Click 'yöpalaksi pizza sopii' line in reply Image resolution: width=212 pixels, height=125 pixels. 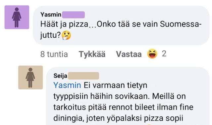[x=145, y=118]
